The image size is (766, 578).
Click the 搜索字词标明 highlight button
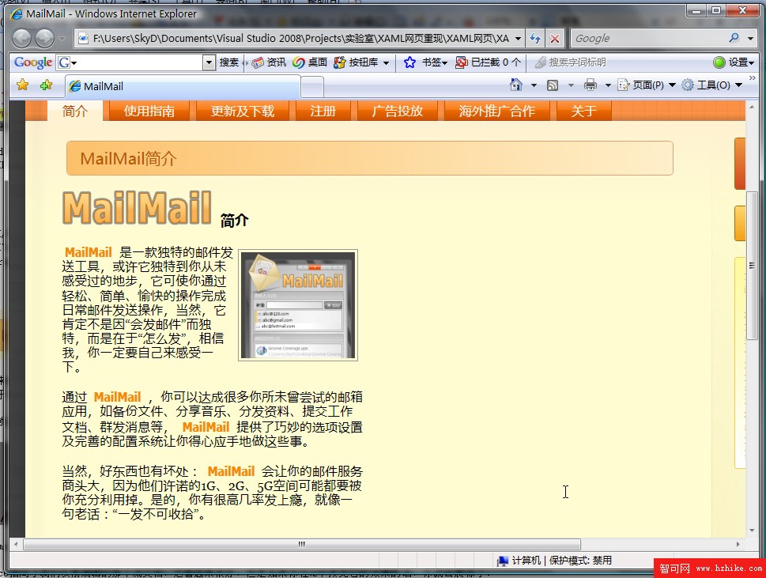click(x=570, y=62)
